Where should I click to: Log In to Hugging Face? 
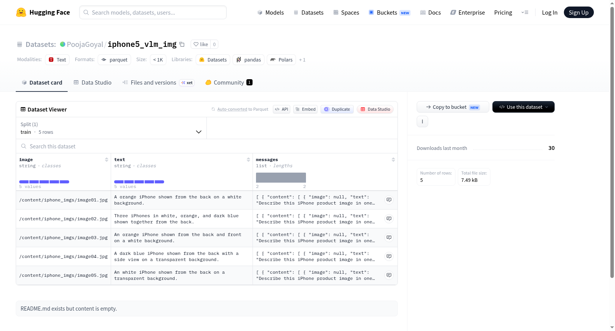(x=550, y=12)
